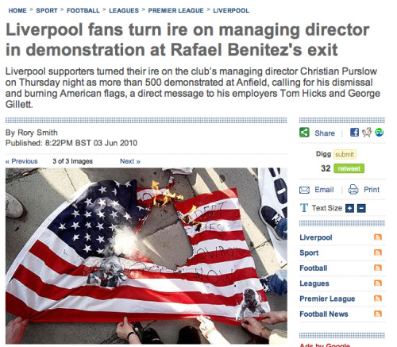Increase text size with plus button
The height and width of the screenshot is (347, 397).
pyautogui.click(x=349, y=209)
